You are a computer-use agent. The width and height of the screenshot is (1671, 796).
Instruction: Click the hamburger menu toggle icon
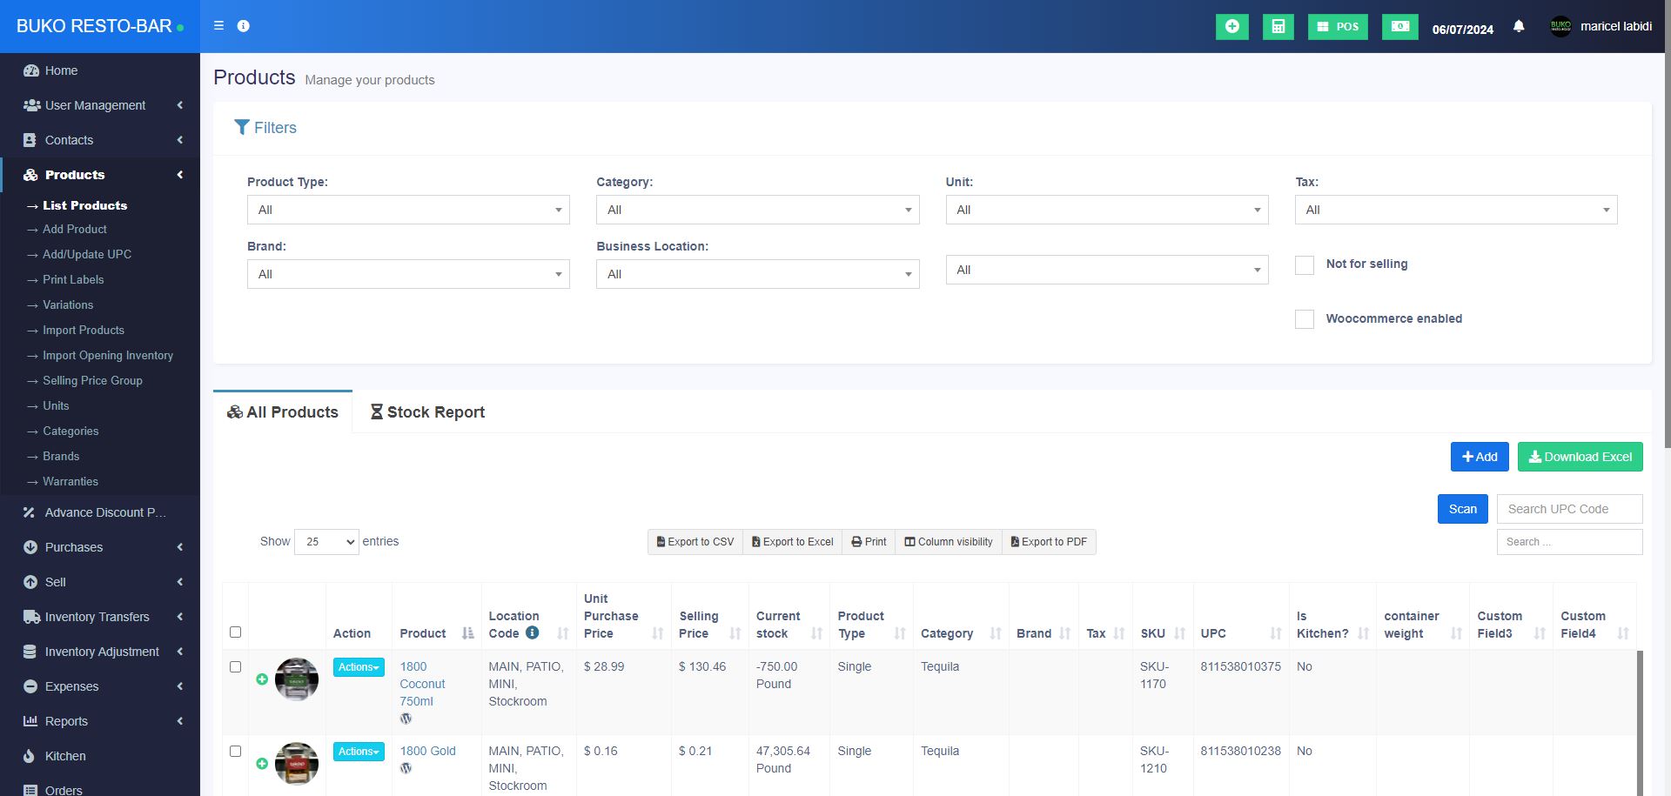[x=218, y=26]
